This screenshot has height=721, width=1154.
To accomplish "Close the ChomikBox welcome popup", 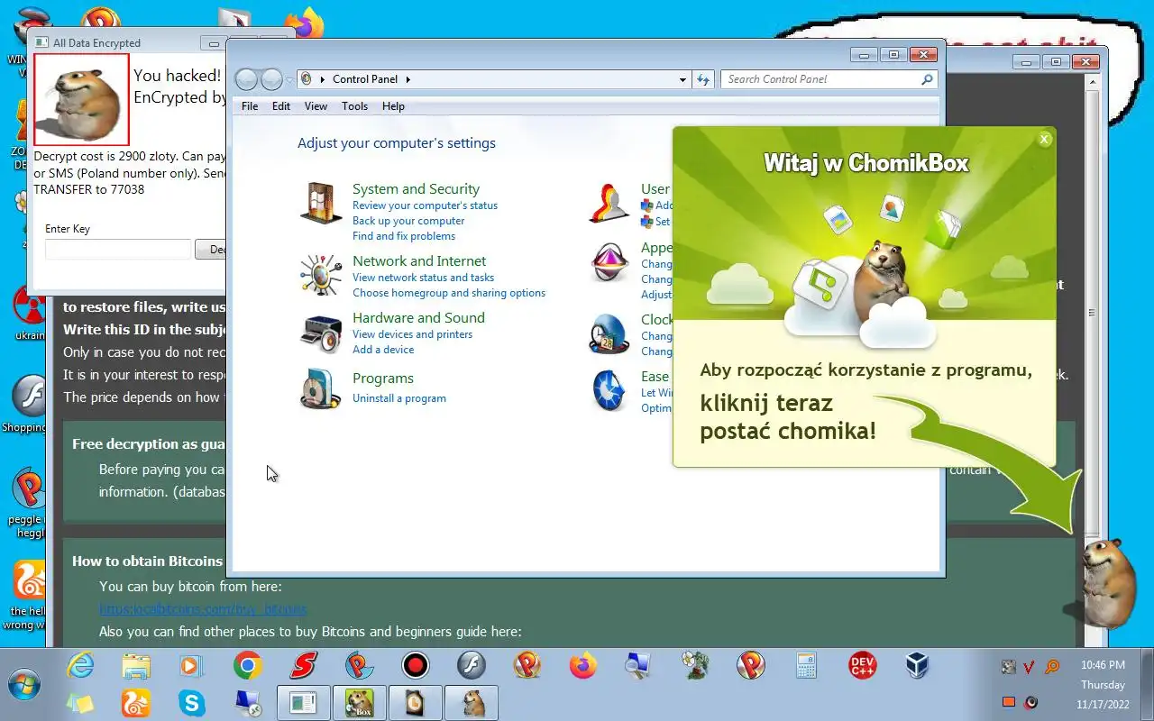I will 1045,139.
